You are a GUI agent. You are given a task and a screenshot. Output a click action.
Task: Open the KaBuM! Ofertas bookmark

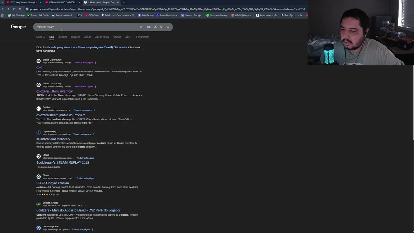pyautogui.click(x=242, y=15)
